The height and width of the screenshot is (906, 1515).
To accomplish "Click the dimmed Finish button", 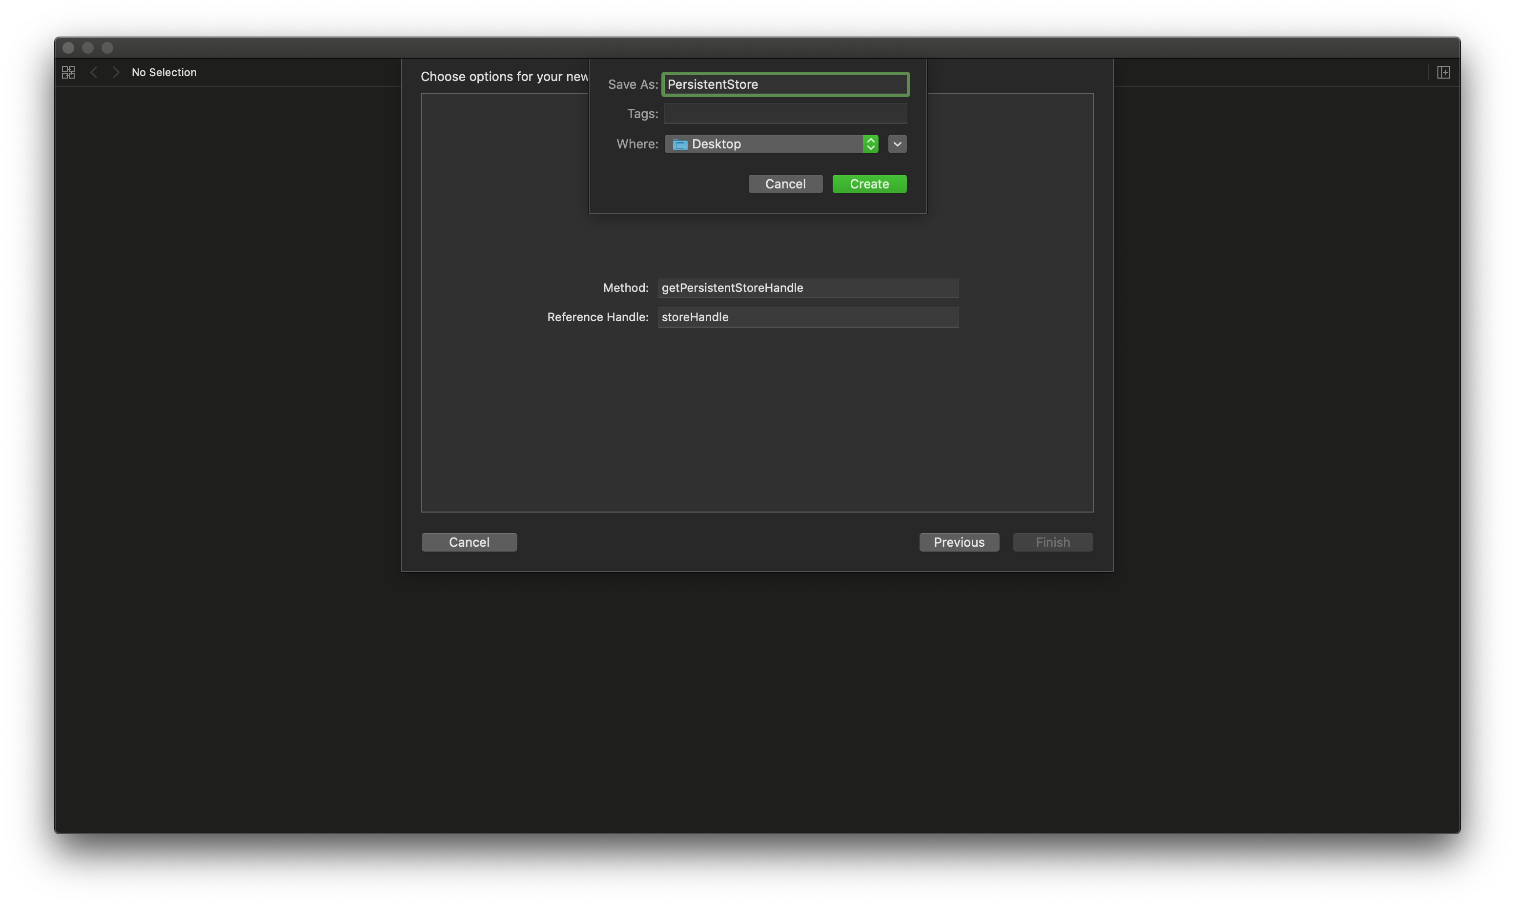I will pyautogui.click(x=1052, y=542).
